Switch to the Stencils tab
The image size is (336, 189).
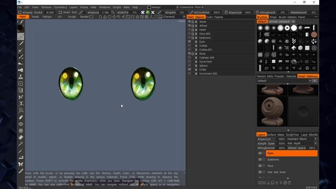291,76
